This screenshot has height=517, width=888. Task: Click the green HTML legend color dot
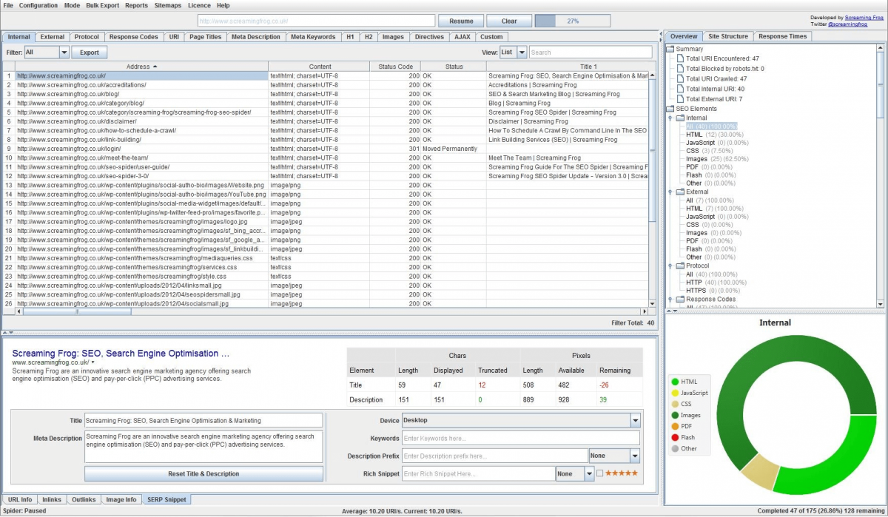click(674, 382)
